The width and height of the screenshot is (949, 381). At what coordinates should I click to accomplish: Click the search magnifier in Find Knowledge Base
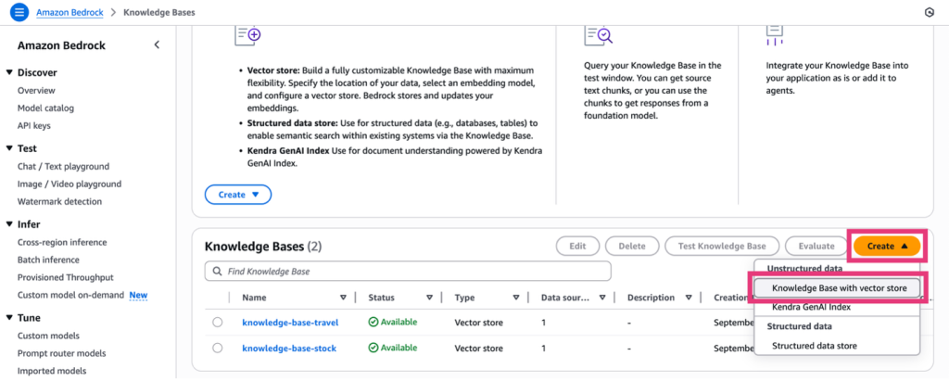pos(217,272)
